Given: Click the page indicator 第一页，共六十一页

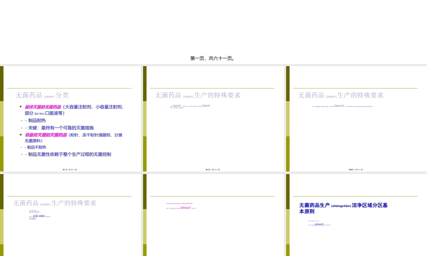Looking at the screenshot, I should click(x=213, y=58).
